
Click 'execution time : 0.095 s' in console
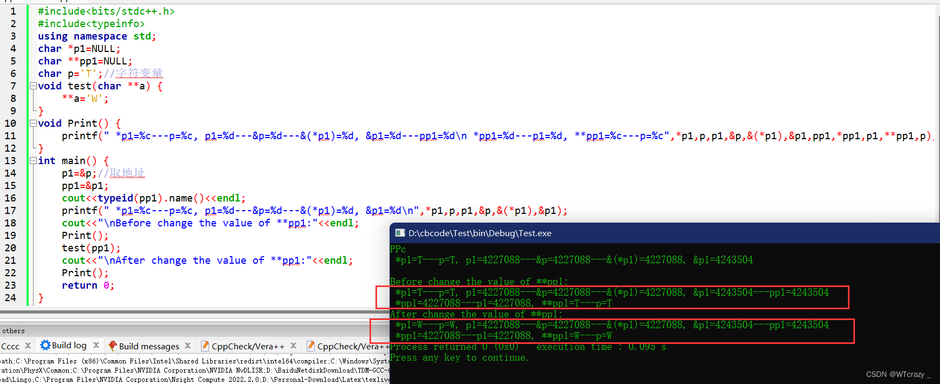click(601, 347)
